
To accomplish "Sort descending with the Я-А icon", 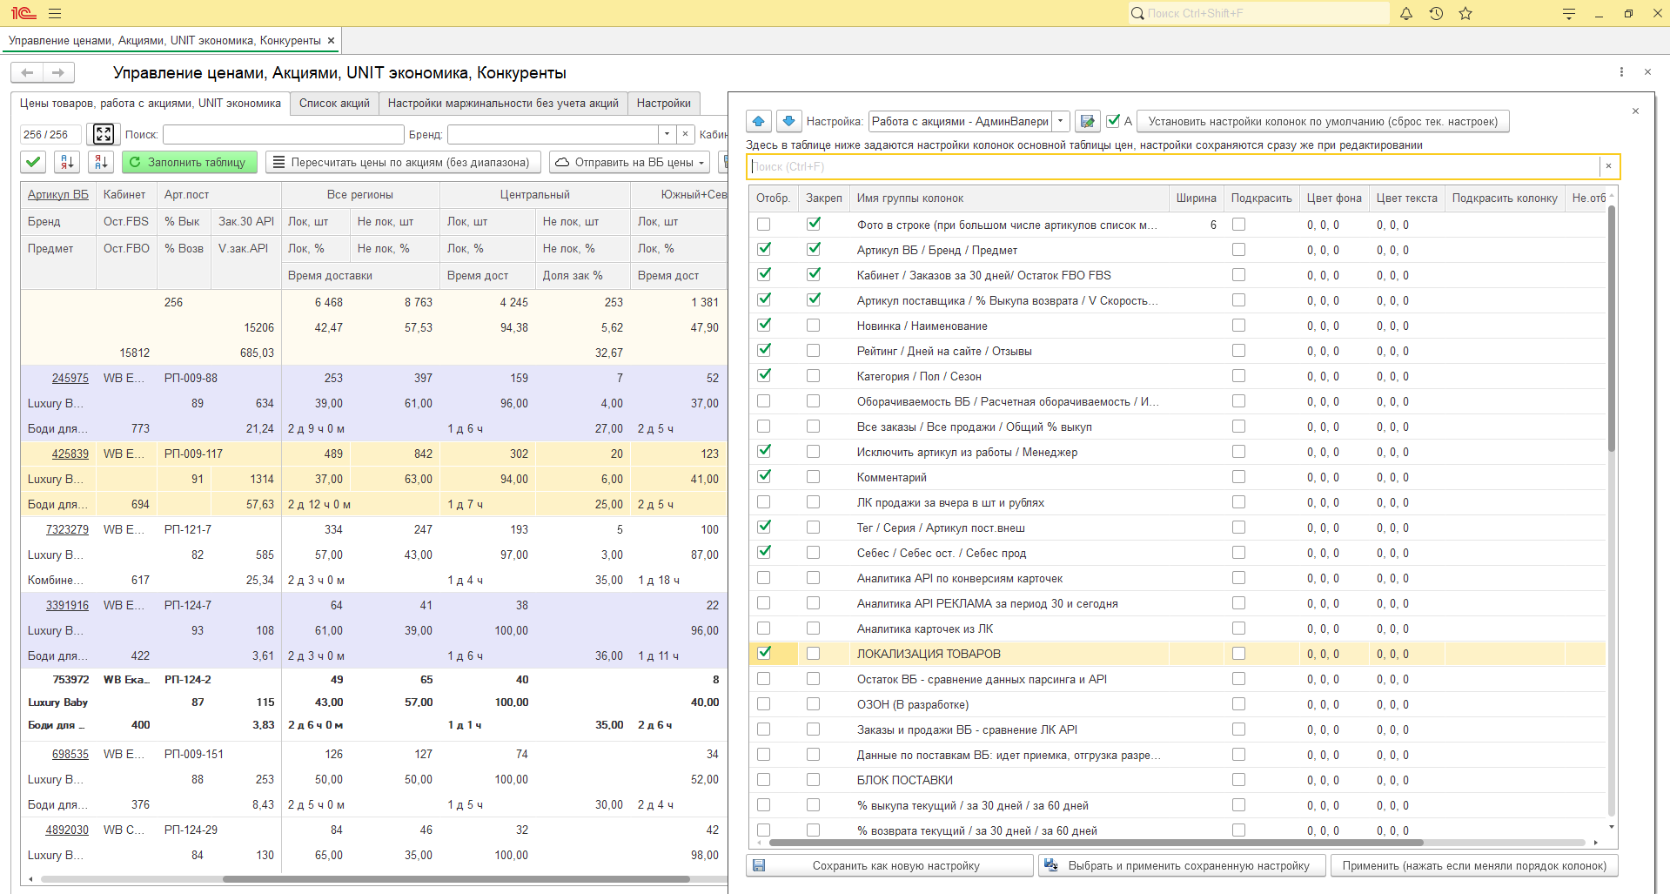I will coord(101,162).
